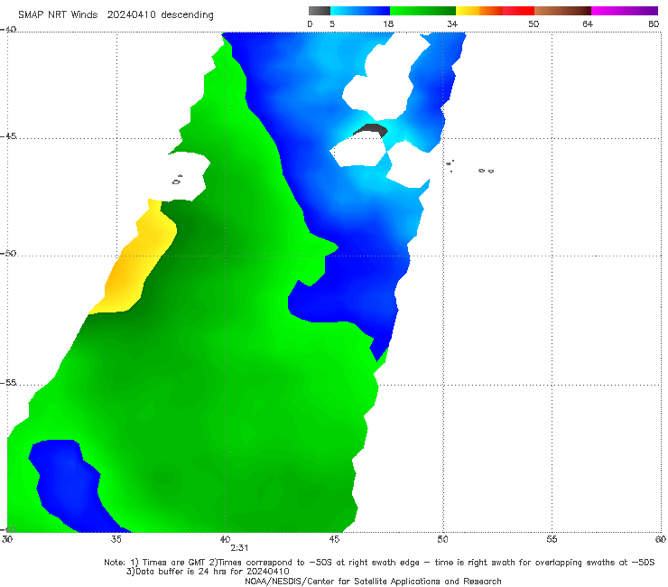Click the gray 0-5 segment of color bar
Screen dimensions: 668x587
pos(319,11)
